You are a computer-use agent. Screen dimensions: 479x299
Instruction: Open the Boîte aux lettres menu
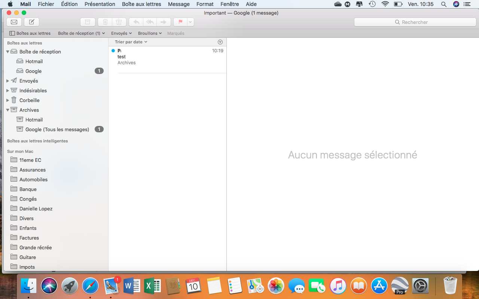click(141, 4)
